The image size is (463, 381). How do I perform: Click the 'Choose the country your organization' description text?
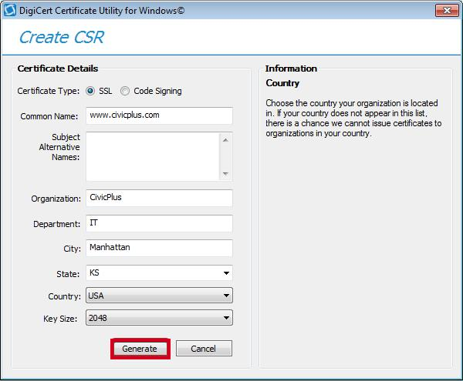coord(353,118)
